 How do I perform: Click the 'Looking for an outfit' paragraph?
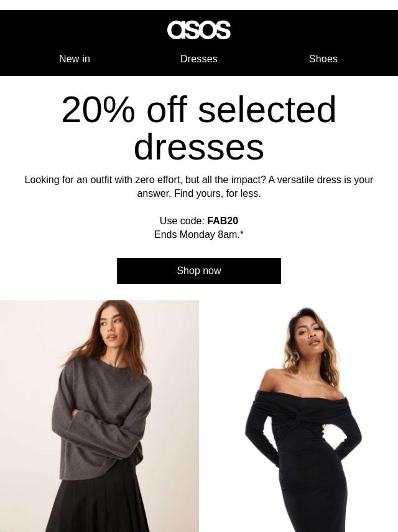click(x=199, y=186)
